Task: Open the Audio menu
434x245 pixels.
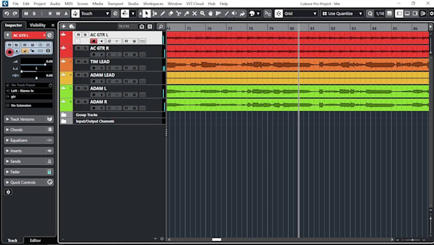Action: pos(55,4)
